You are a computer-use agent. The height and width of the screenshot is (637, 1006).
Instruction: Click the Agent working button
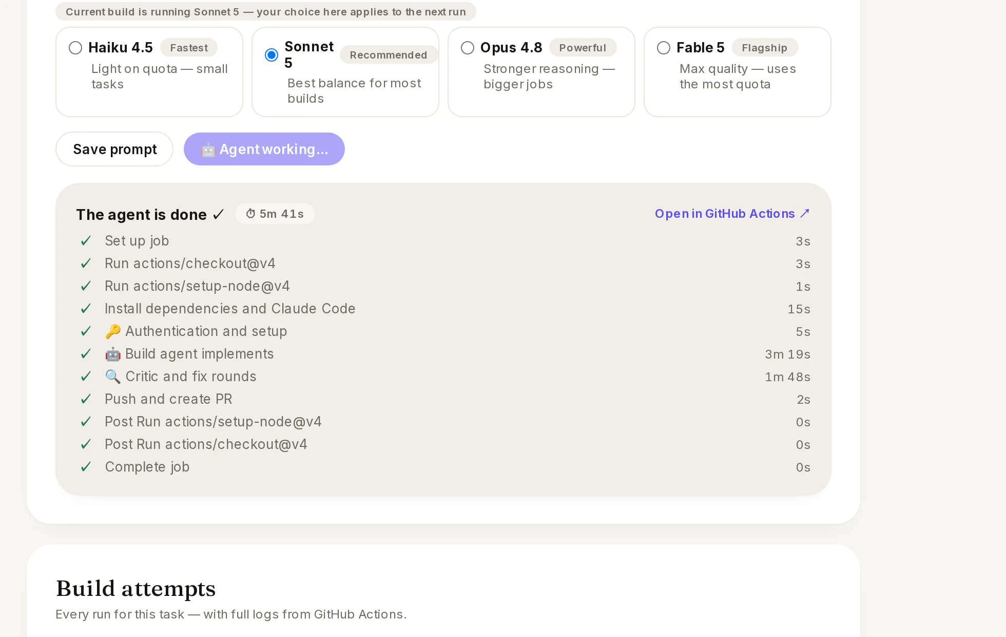(264, 149)
